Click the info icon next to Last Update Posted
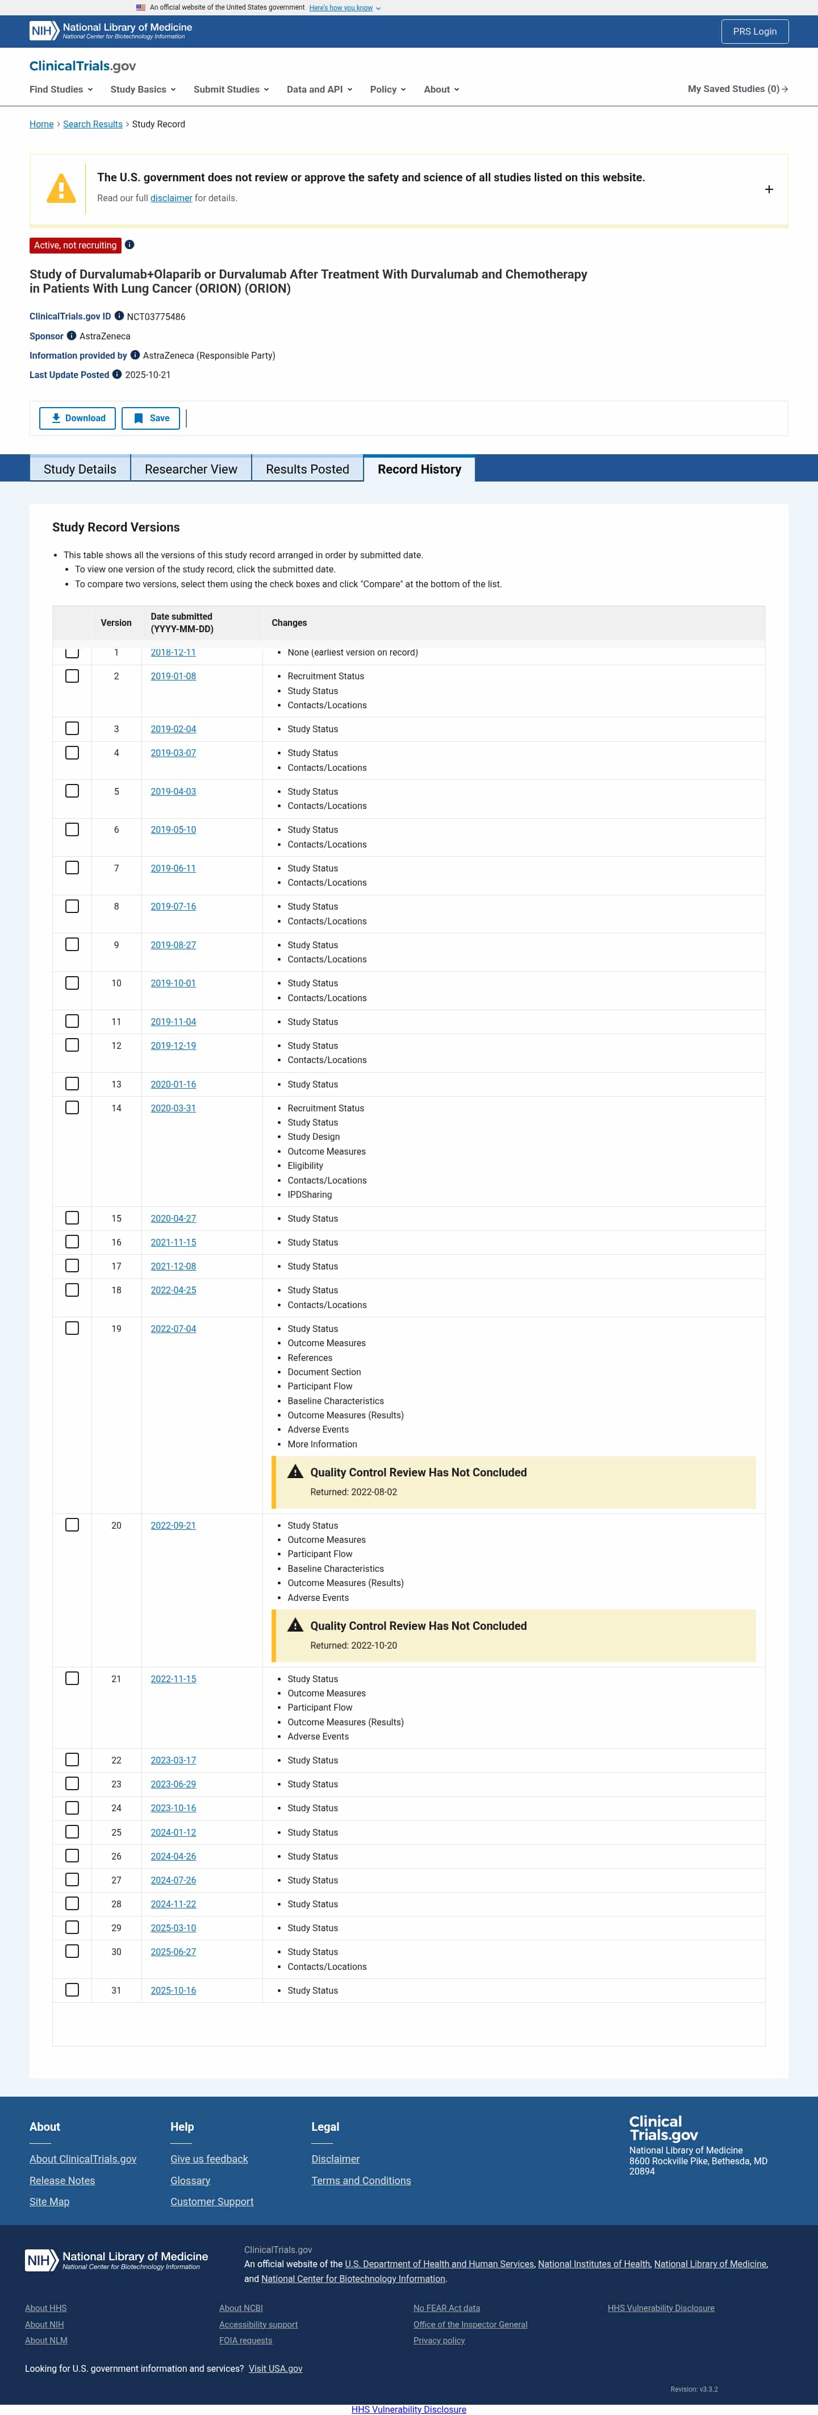The height and width of the screenshot is (2415, 818). point(117,374)
